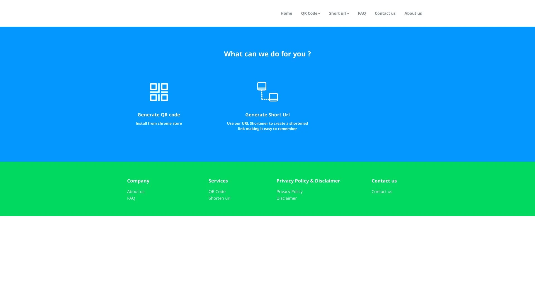535x300 pixels.
Task: Go to Contact us via top navigation
Action: click(x=385, y=13)
